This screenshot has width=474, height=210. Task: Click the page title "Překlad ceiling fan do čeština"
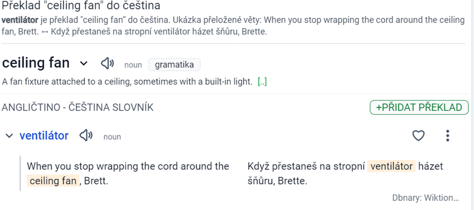click(81, 6)
